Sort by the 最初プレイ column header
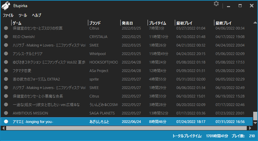The image size is (258, 141). tap(184, 23)
